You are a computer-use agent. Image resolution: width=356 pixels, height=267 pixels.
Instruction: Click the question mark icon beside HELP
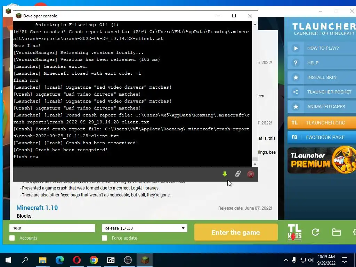coord(296,63)
